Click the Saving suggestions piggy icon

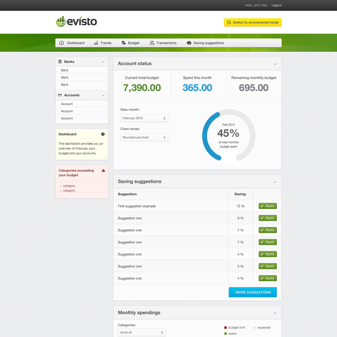(189, 42)
